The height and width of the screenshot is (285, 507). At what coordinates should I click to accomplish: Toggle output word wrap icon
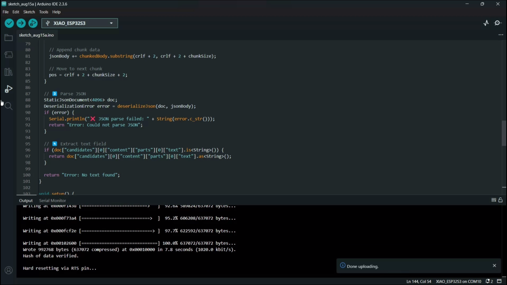[494, 200]
